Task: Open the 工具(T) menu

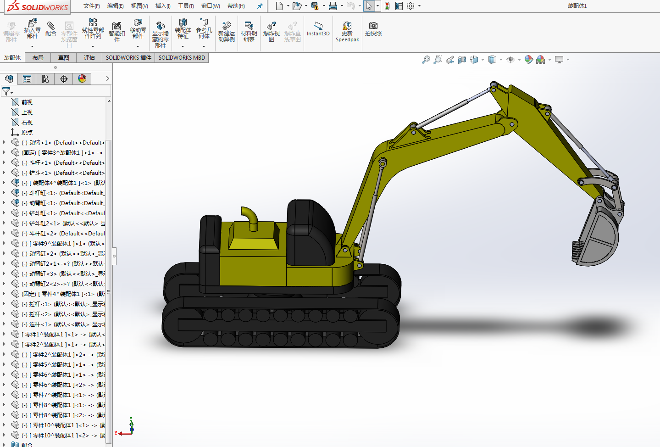Action: (186, 6)
